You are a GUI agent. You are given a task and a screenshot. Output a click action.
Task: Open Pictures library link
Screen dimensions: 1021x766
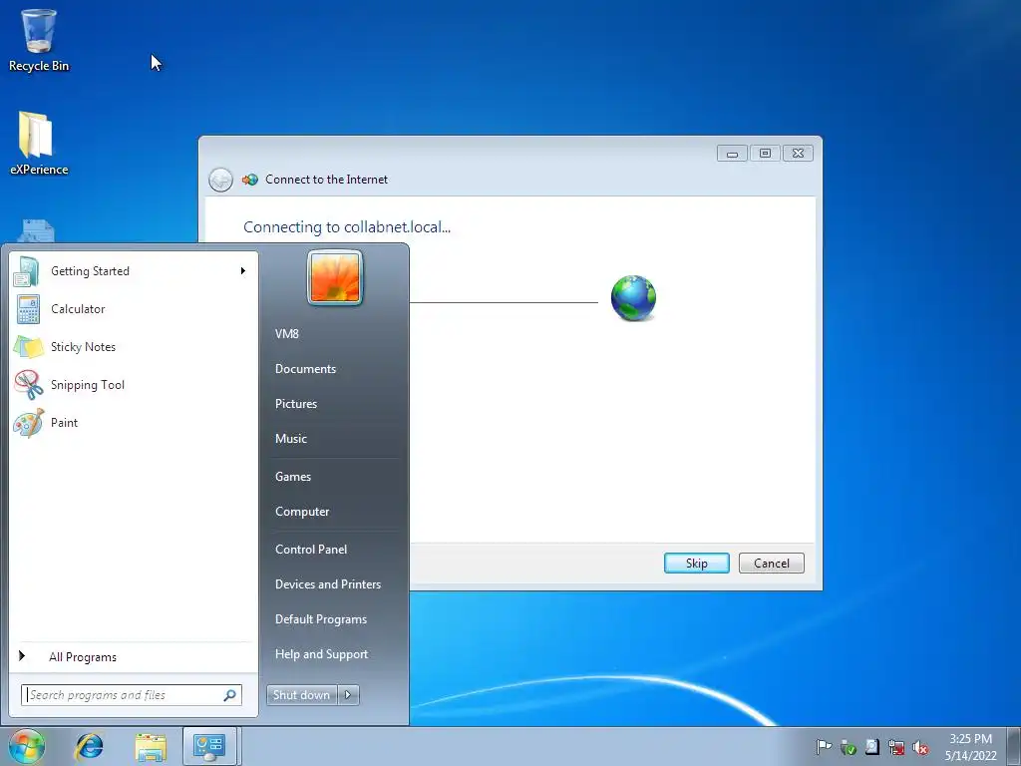tap(296, 404)
